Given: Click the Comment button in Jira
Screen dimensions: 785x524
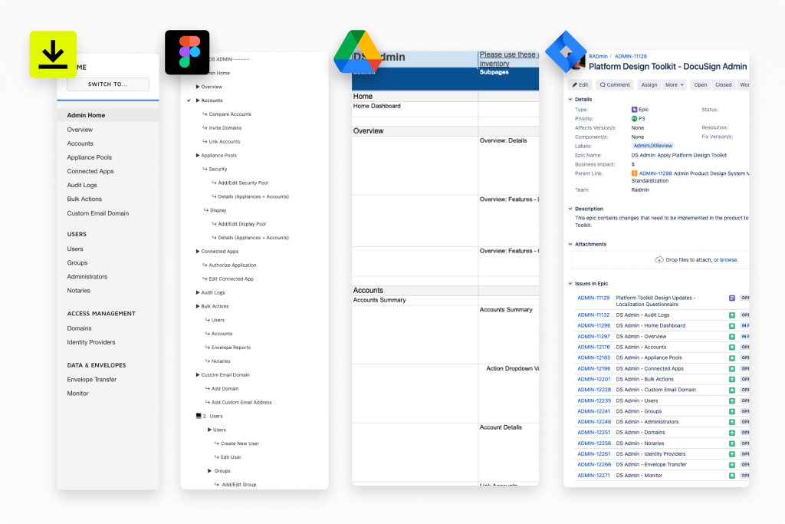Looking at the screenshot, I should click(615, 84).
